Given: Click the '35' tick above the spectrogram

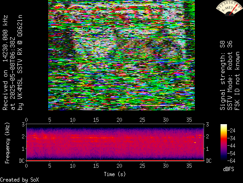Looking at the screenshot, I should pyautogui.click(x=189, y=120).
